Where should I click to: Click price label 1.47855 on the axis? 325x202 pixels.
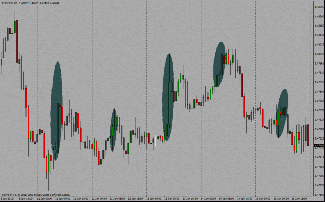pyautogui.click(x=319, y=82)
